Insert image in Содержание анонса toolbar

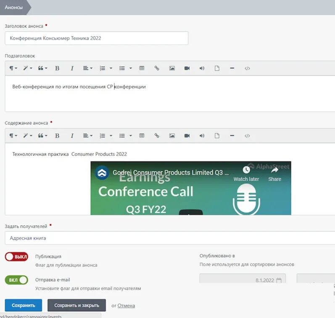tap(172, 135)
